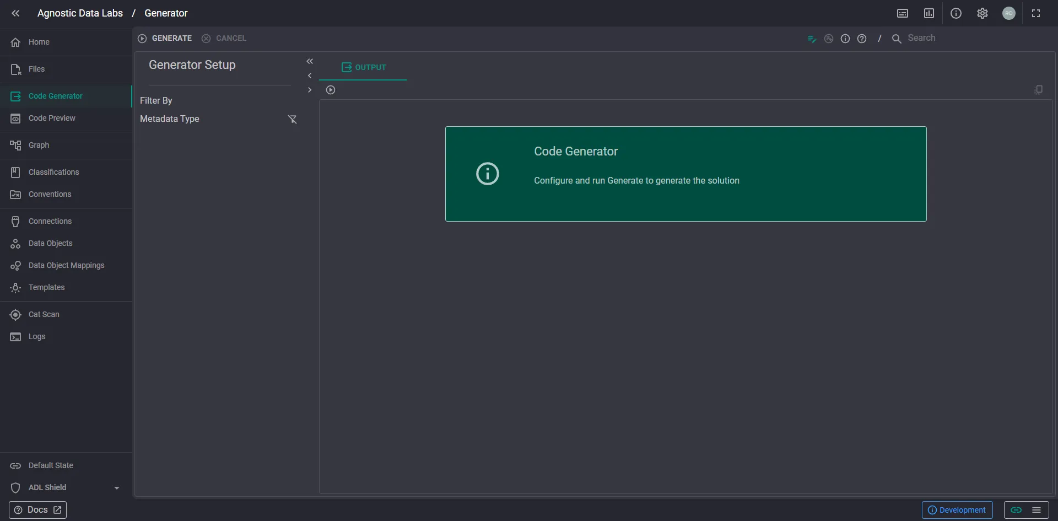Run a Cat Scan

pyautogui.click(x=44, y=314)
